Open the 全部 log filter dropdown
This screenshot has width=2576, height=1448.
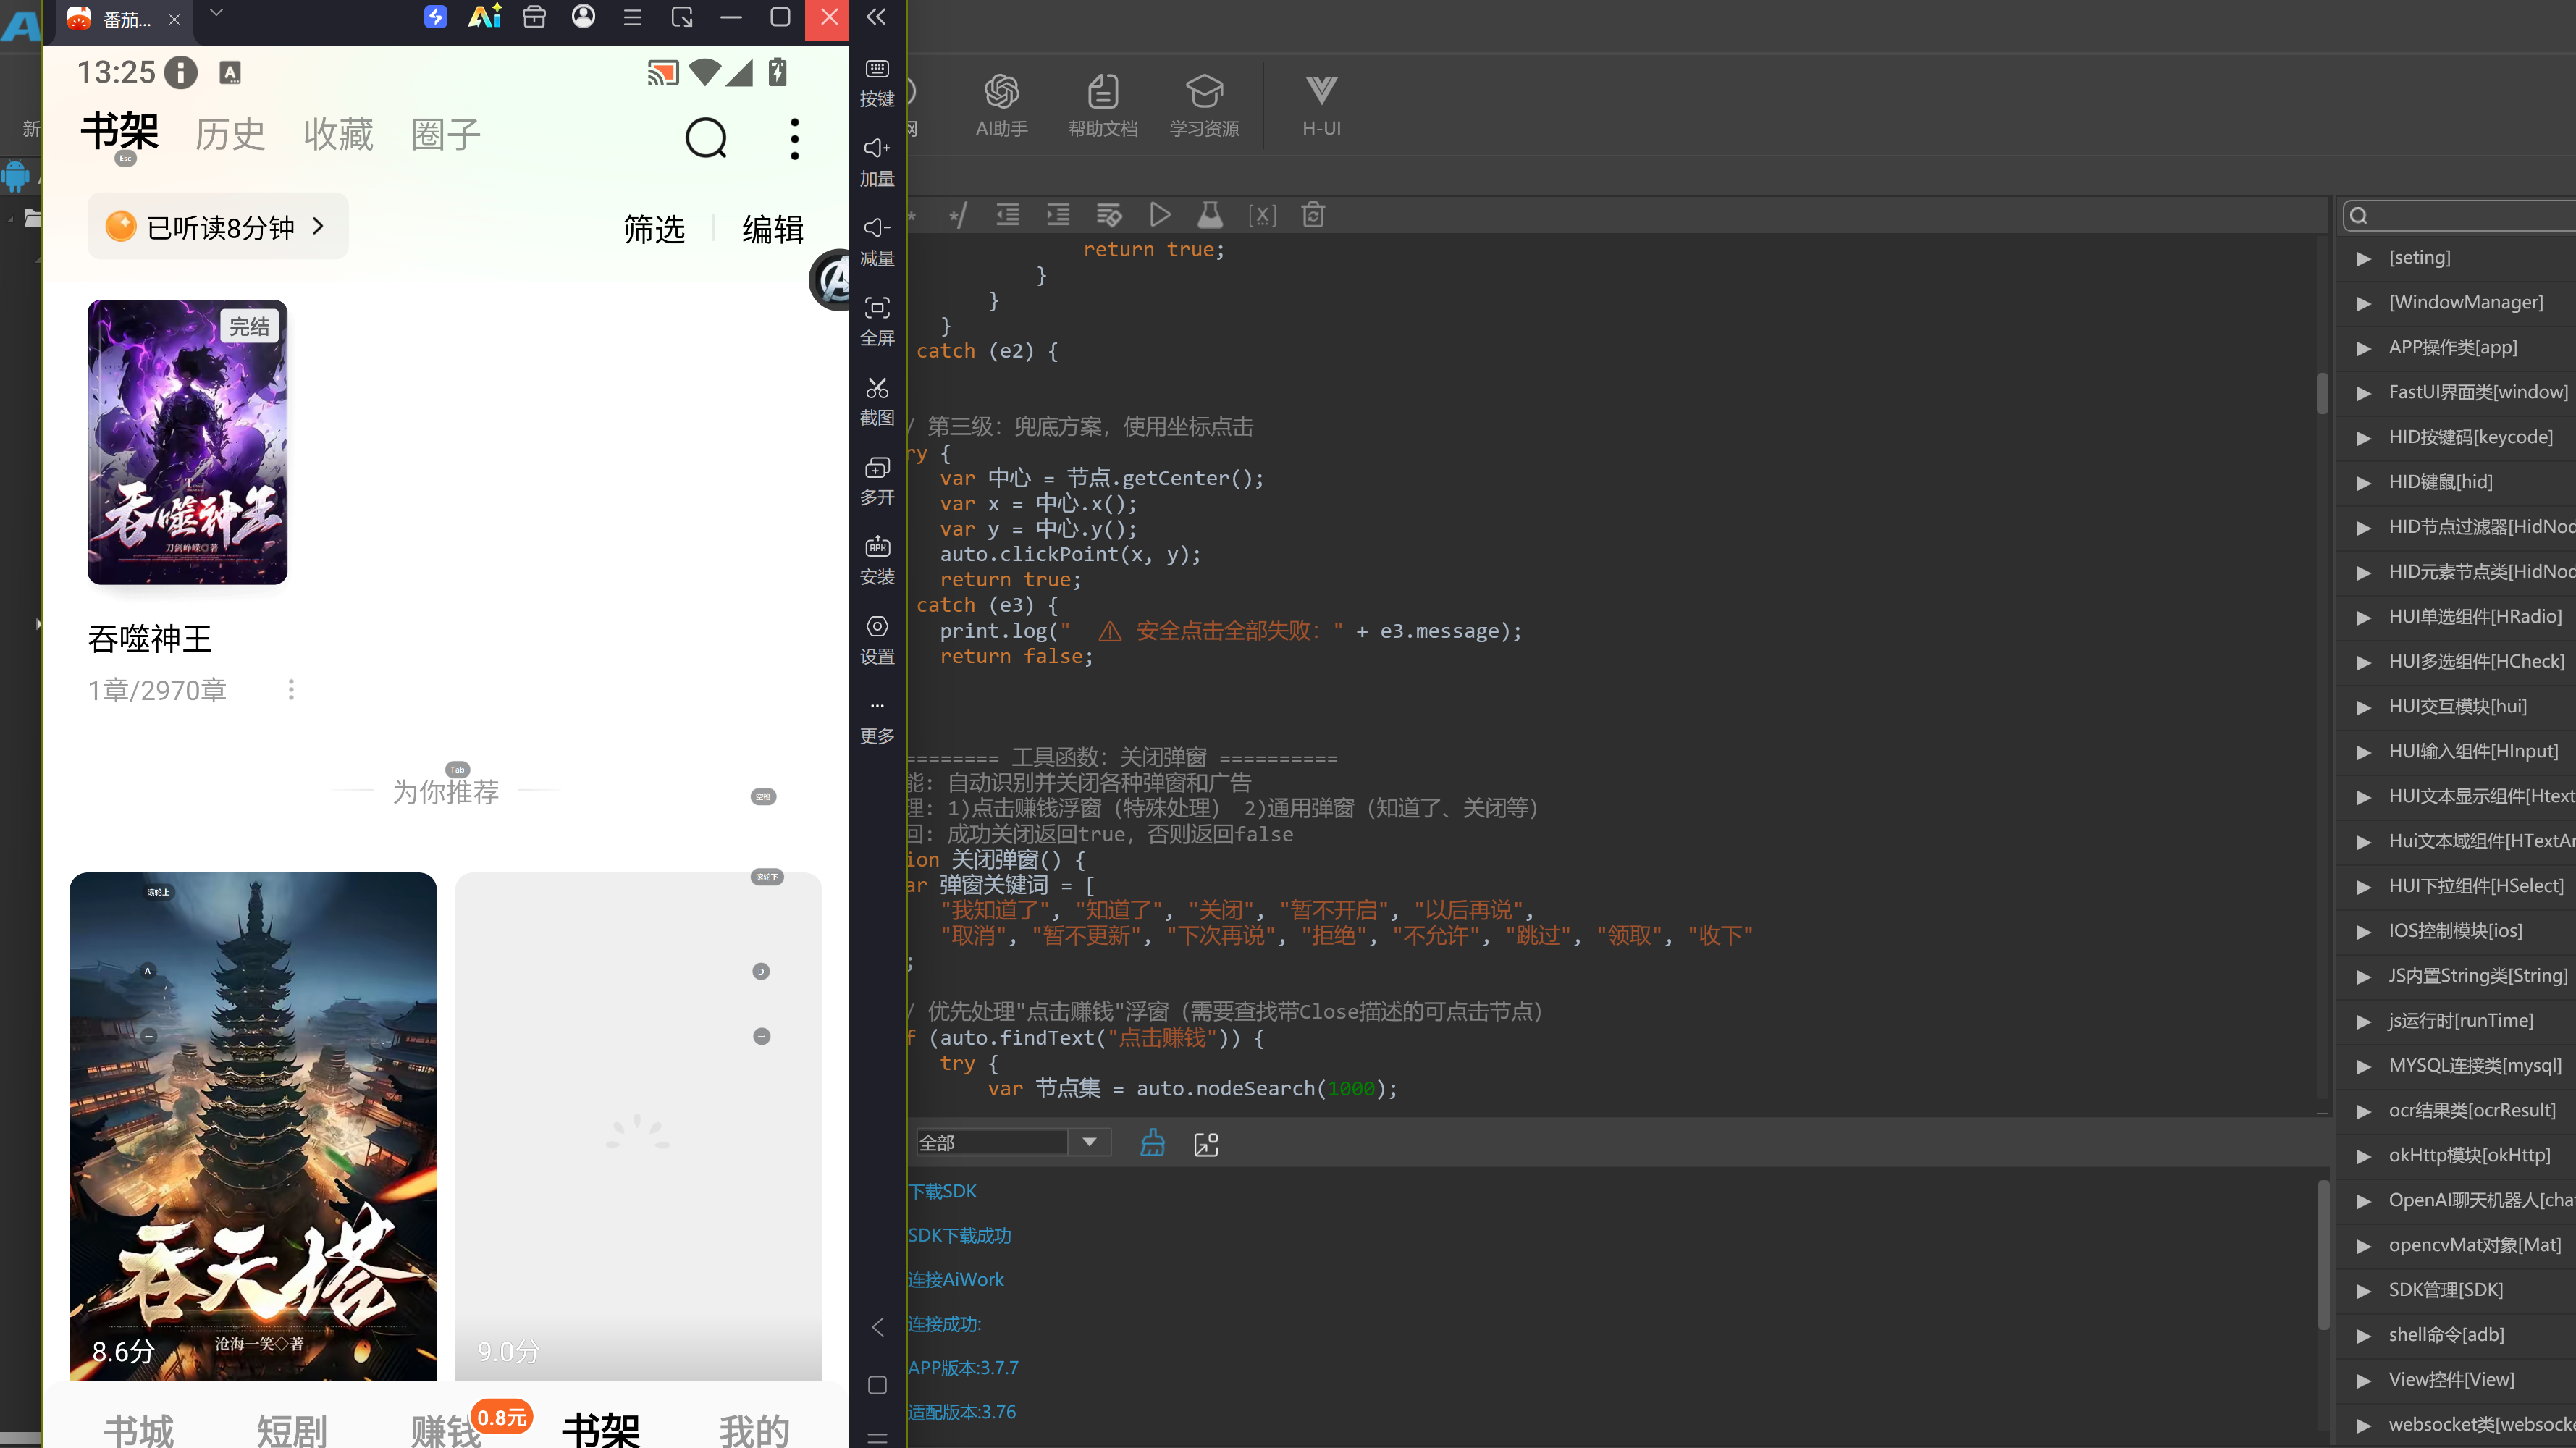[x=1012, y=1142]
